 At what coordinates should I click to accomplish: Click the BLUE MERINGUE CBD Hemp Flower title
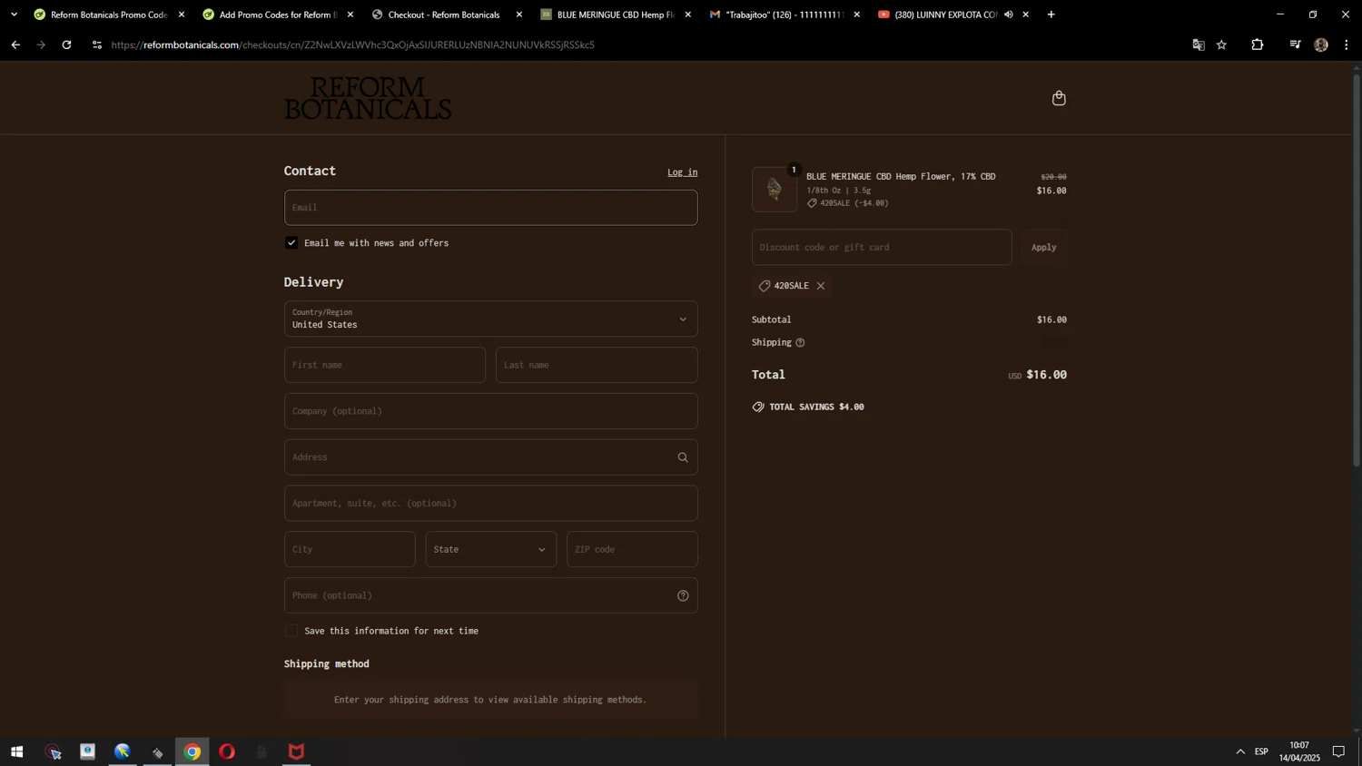point(901,177)
